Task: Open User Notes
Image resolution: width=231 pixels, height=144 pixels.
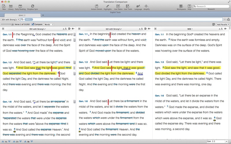Action: [x=118, y=6]
